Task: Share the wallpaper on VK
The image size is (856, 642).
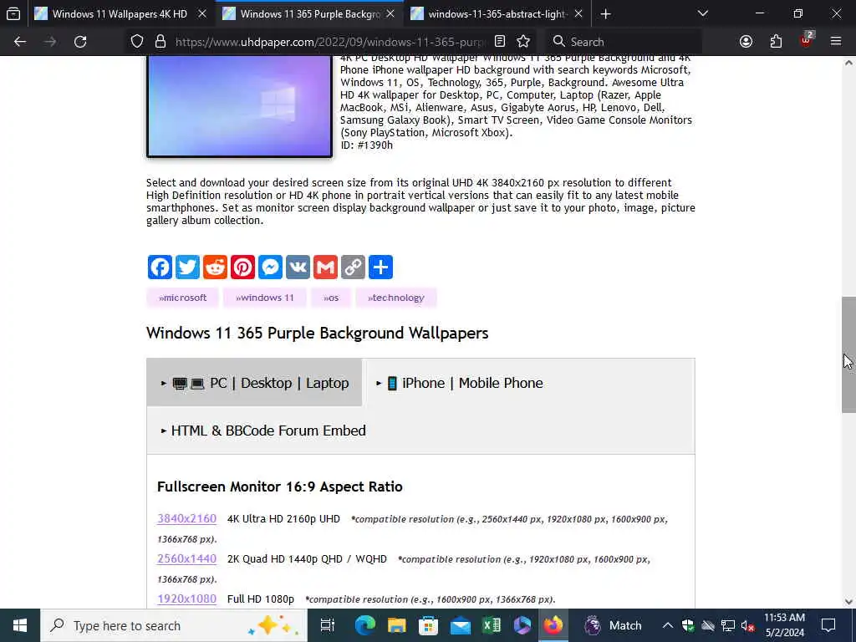Action: (x=298, y=267)
